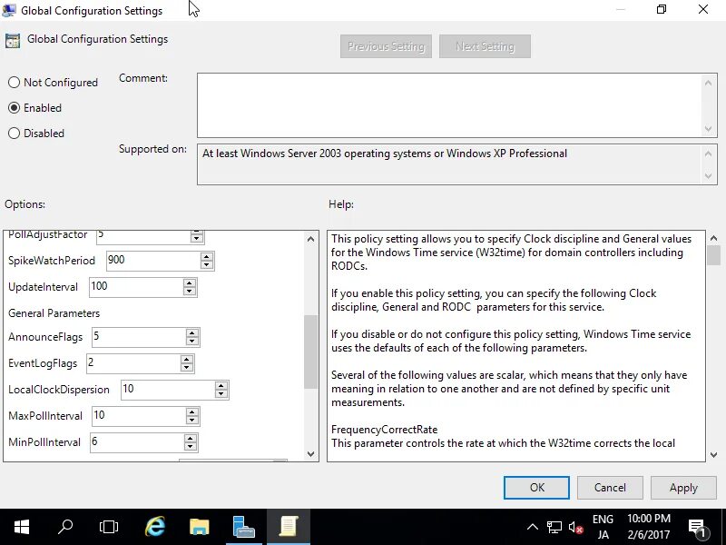The image size is (726, 545).
Task: Launch Internet Explorer from the taskbar
Action: point(155,527)
